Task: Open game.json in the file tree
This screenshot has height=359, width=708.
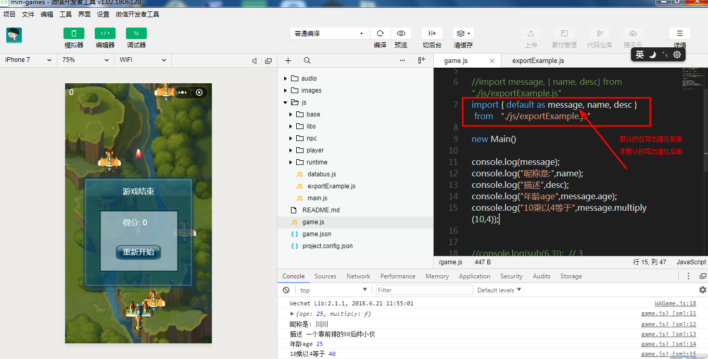Action: tap(317, 234)
